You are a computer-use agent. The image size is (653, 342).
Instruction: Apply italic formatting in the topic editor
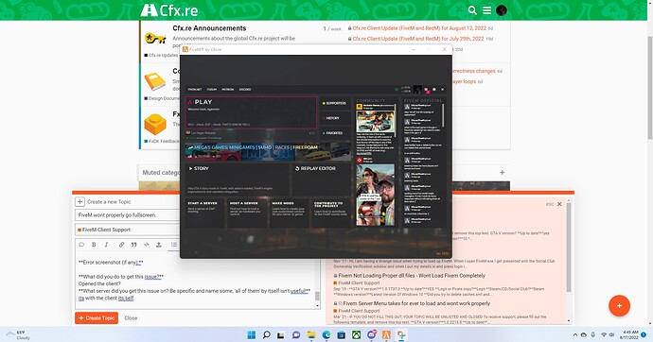[x=106, y=245]
